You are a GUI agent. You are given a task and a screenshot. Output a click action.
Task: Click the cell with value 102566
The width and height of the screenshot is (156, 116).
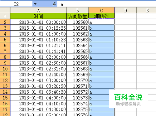coord(77,57)
